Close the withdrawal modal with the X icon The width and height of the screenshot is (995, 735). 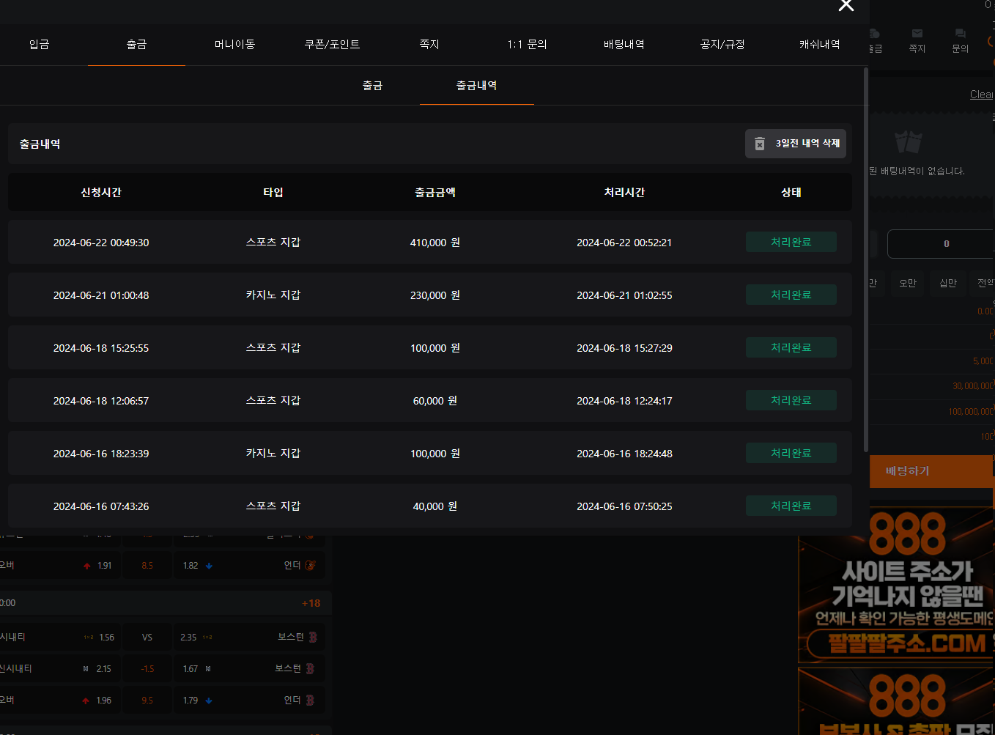[846, 6]
